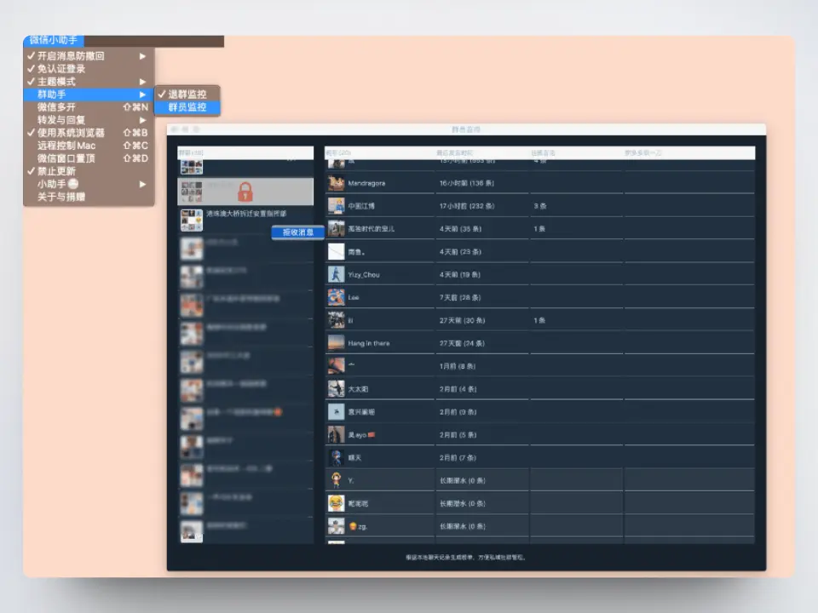
Task: Click the 中国江博 member avatar
Action: click(337, 206)
